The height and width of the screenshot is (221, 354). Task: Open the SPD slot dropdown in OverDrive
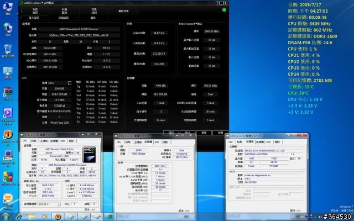pos(70,83)
